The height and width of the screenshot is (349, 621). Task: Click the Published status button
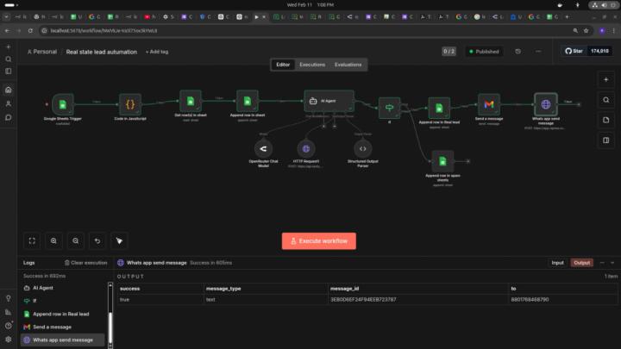click(484, 52)
